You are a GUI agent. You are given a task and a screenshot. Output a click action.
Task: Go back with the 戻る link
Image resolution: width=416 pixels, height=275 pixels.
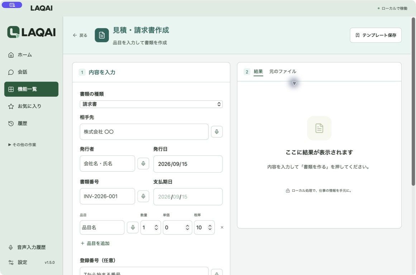[x=80, y=35]
